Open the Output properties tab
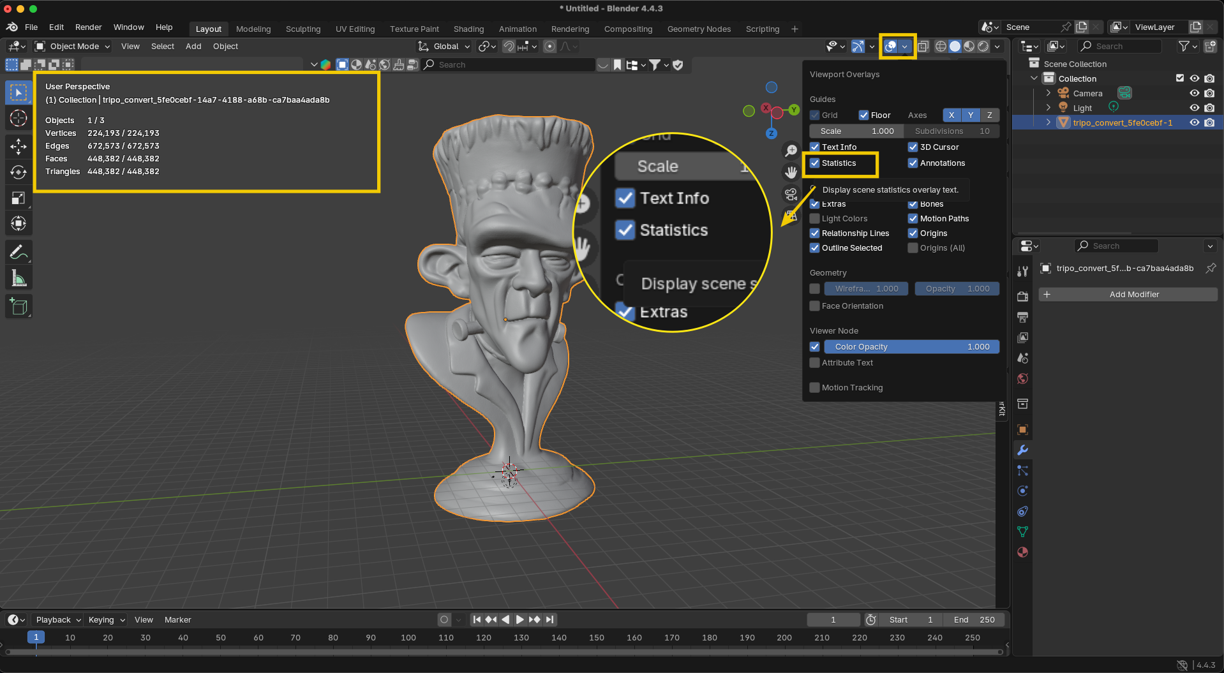 [x=1022, y=317]
